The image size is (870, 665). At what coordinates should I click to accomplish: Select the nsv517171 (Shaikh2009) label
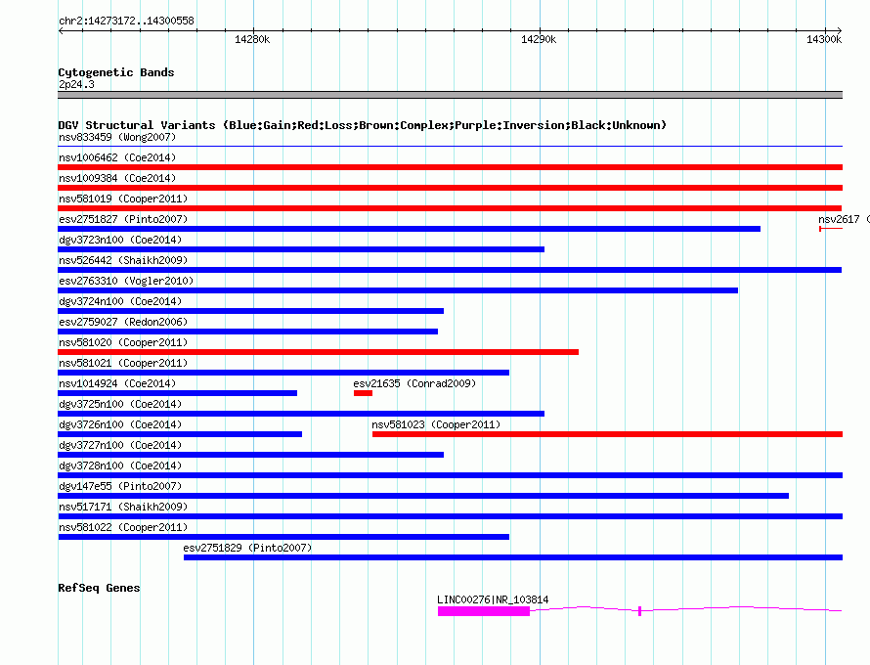(123, 507)
